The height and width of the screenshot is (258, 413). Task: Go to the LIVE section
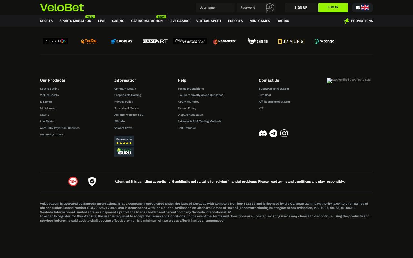tap(102, 21)
